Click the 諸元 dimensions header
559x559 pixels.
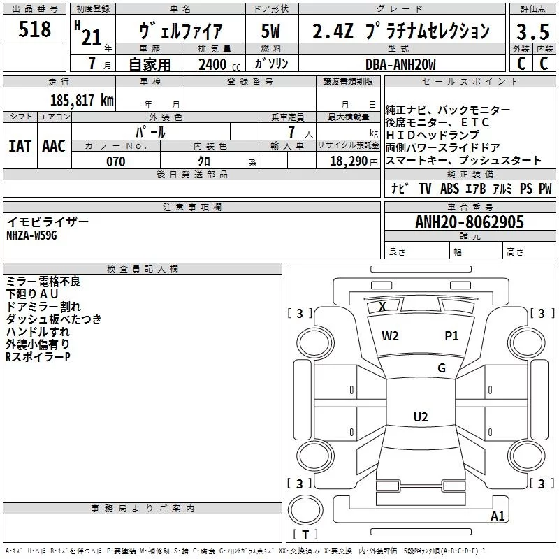click(470, 236)
